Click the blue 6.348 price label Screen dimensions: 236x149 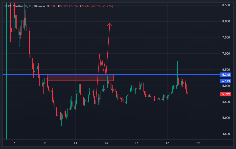pyautogui.click(x=226, y=75)
